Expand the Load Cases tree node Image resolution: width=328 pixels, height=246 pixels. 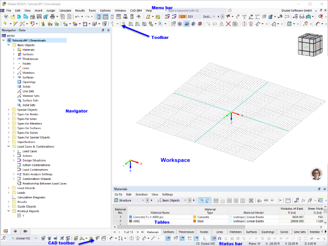14,151
